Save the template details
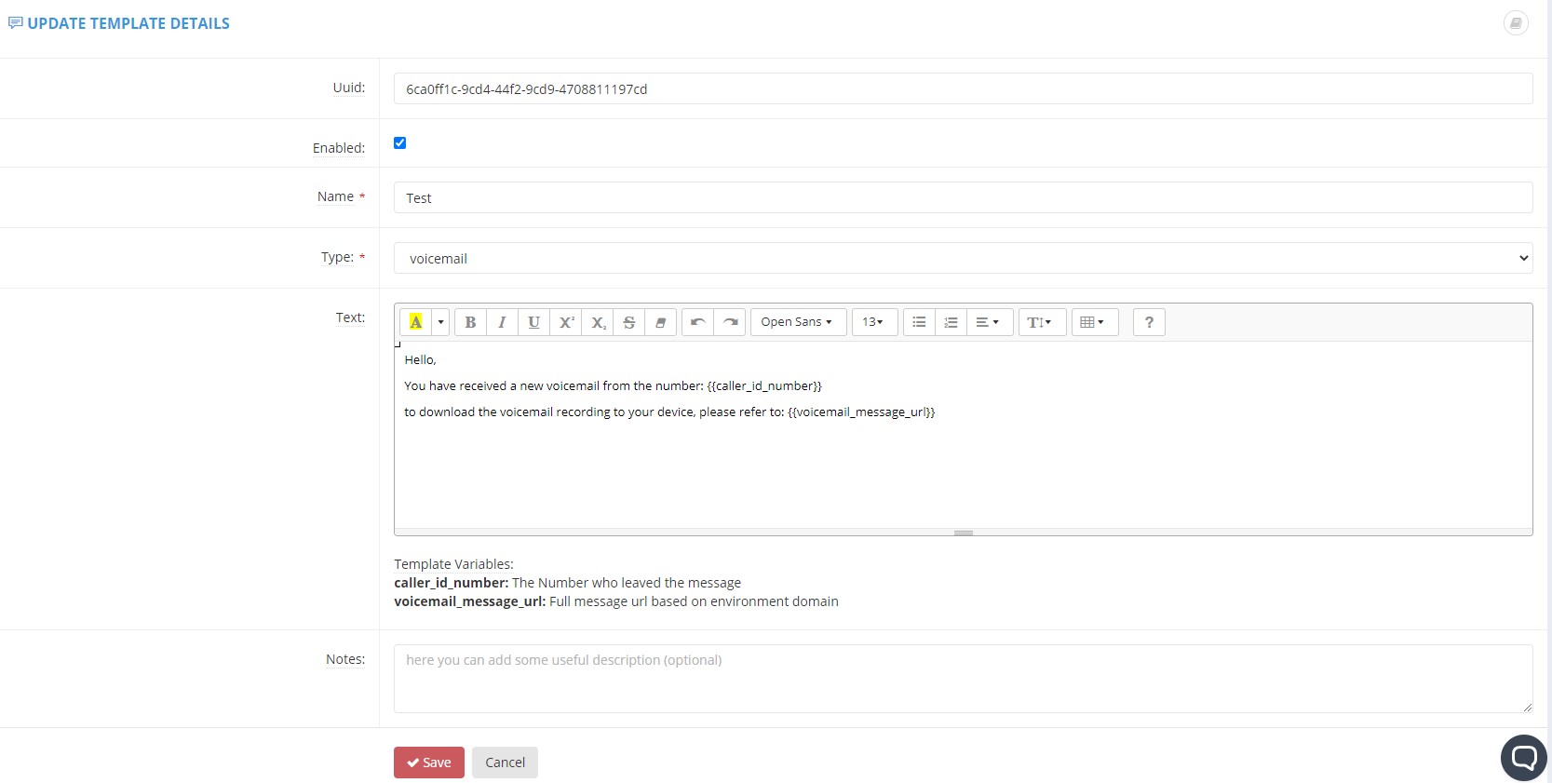The height and width of the screenshot is (783, 1552). pyautogui.click(x=429, y=763)
